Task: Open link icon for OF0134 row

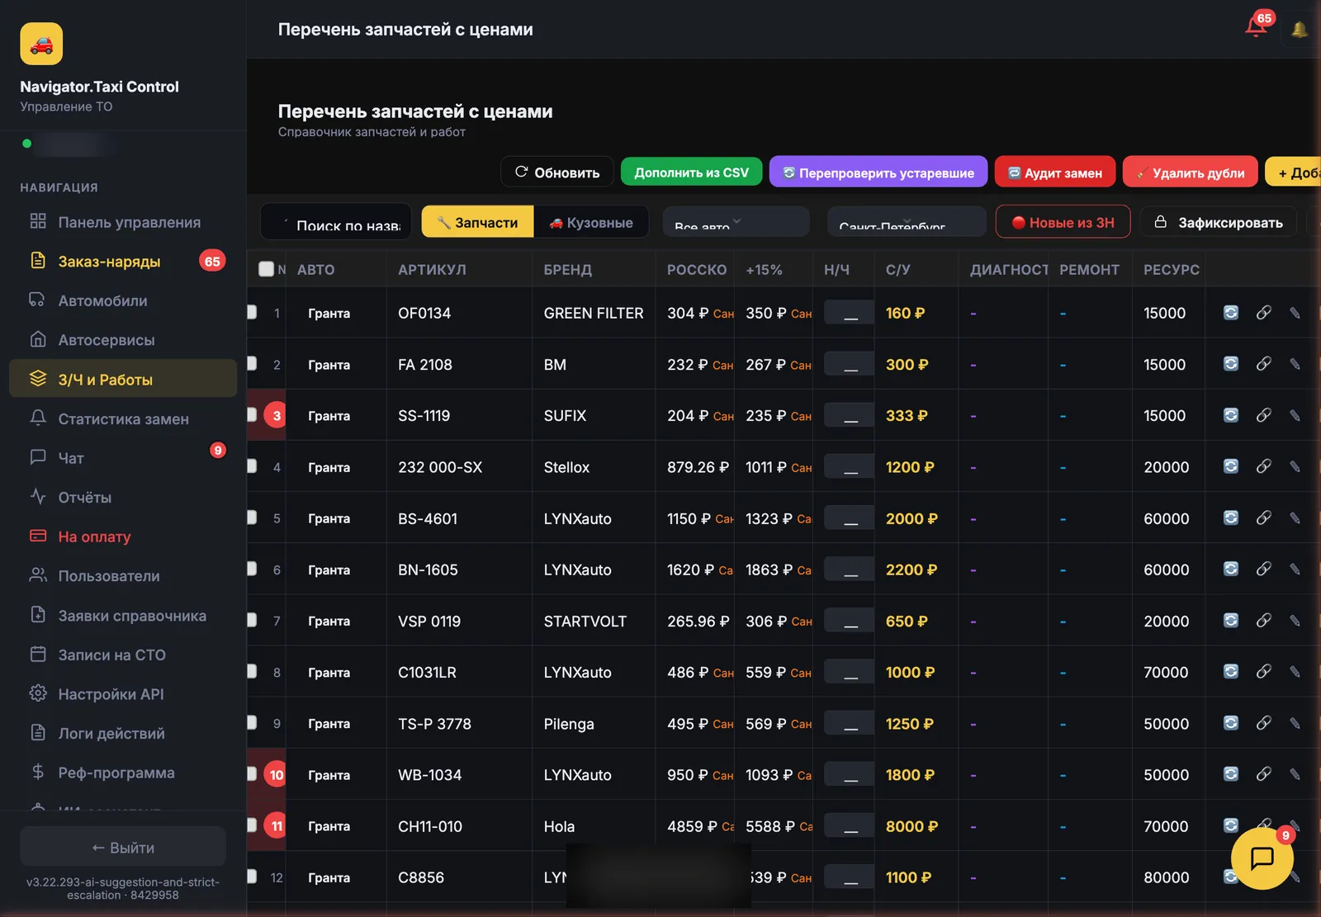Action: pos(1263,313)
